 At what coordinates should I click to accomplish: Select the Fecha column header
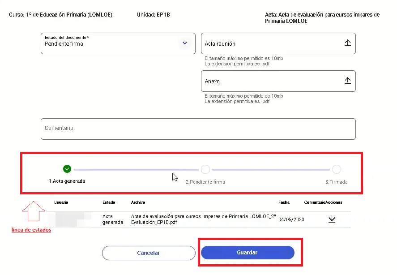pos(284,202)
